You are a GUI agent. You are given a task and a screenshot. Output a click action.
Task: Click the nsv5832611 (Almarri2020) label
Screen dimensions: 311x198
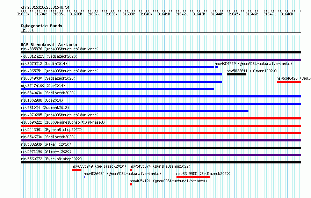252,71
